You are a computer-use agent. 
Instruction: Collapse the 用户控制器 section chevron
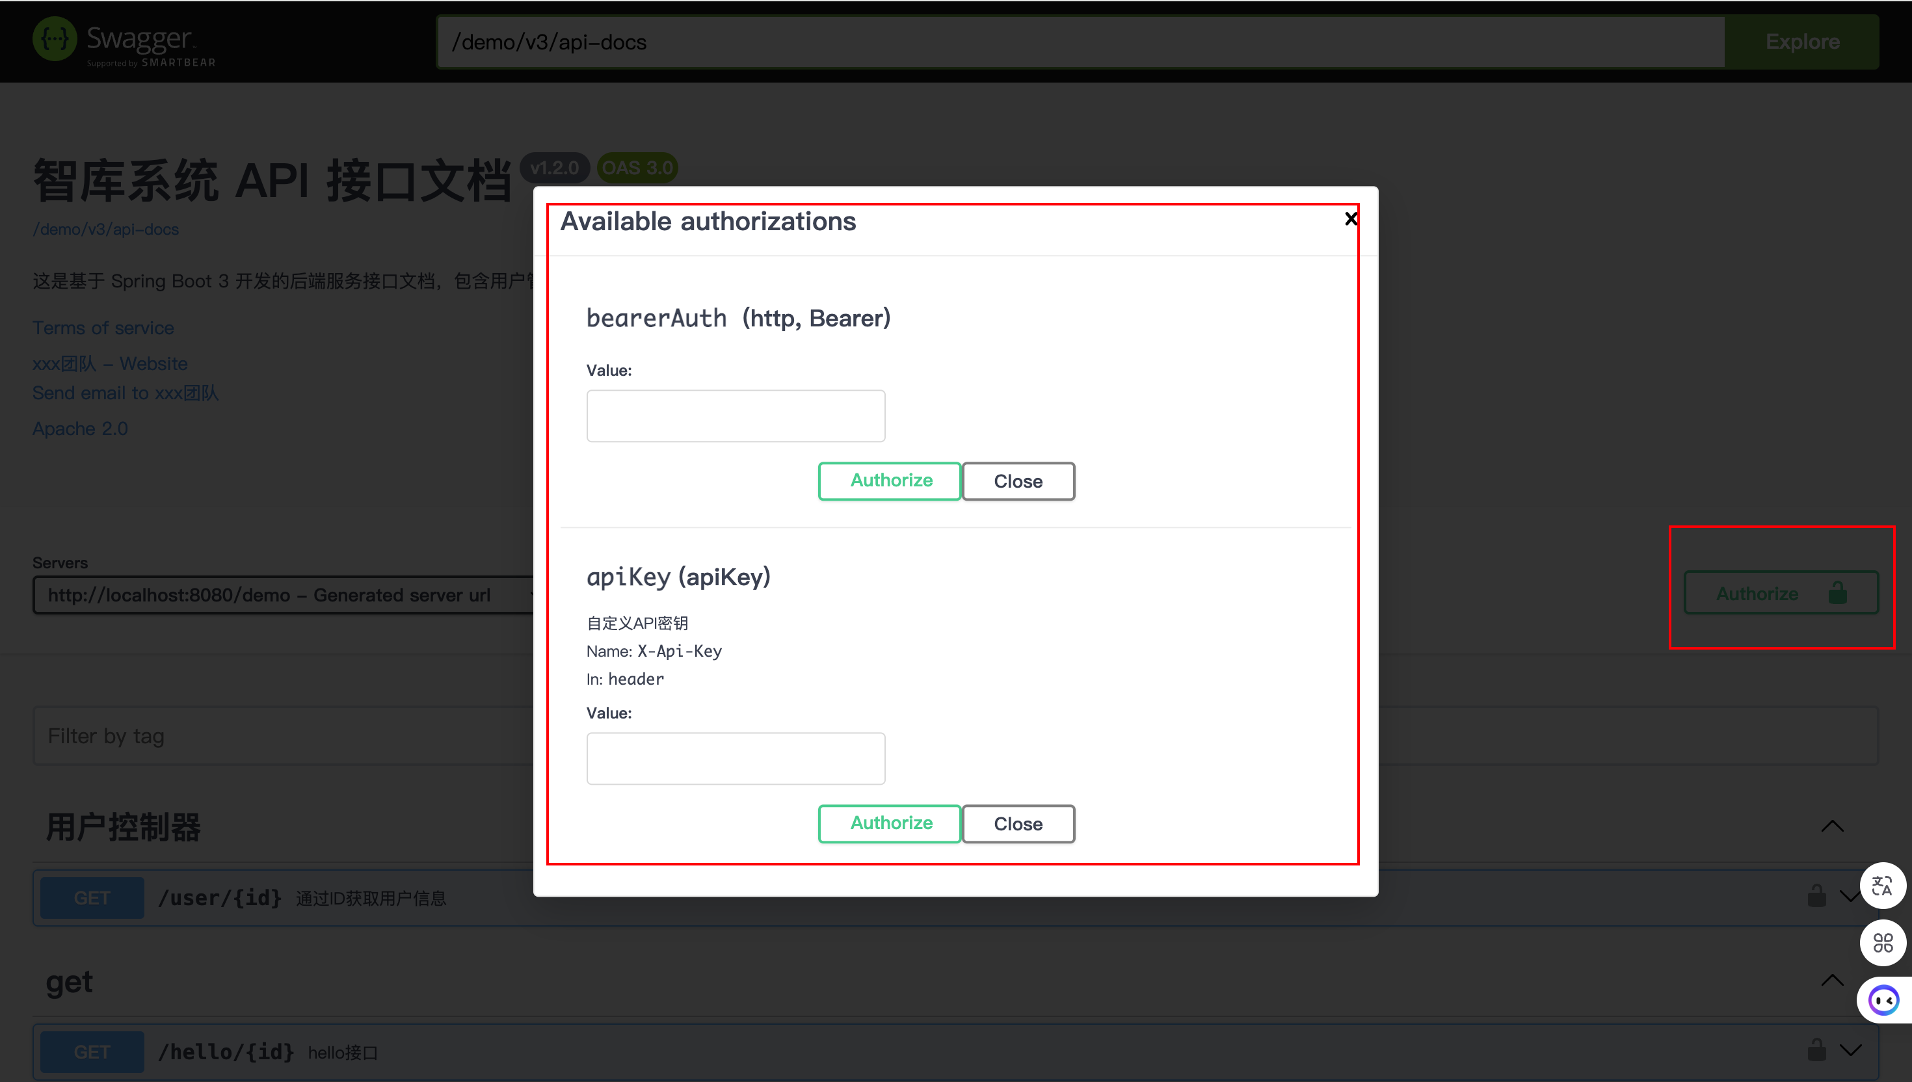[x=1833, y=826]
